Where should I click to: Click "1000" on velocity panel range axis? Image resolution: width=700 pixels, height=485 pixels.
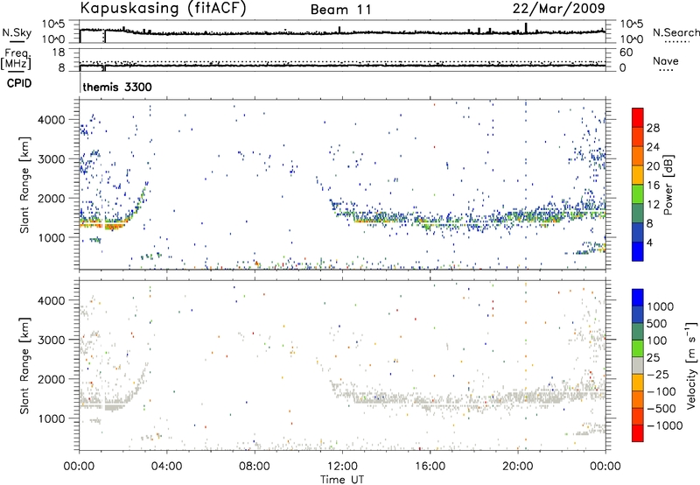(52, 418)
